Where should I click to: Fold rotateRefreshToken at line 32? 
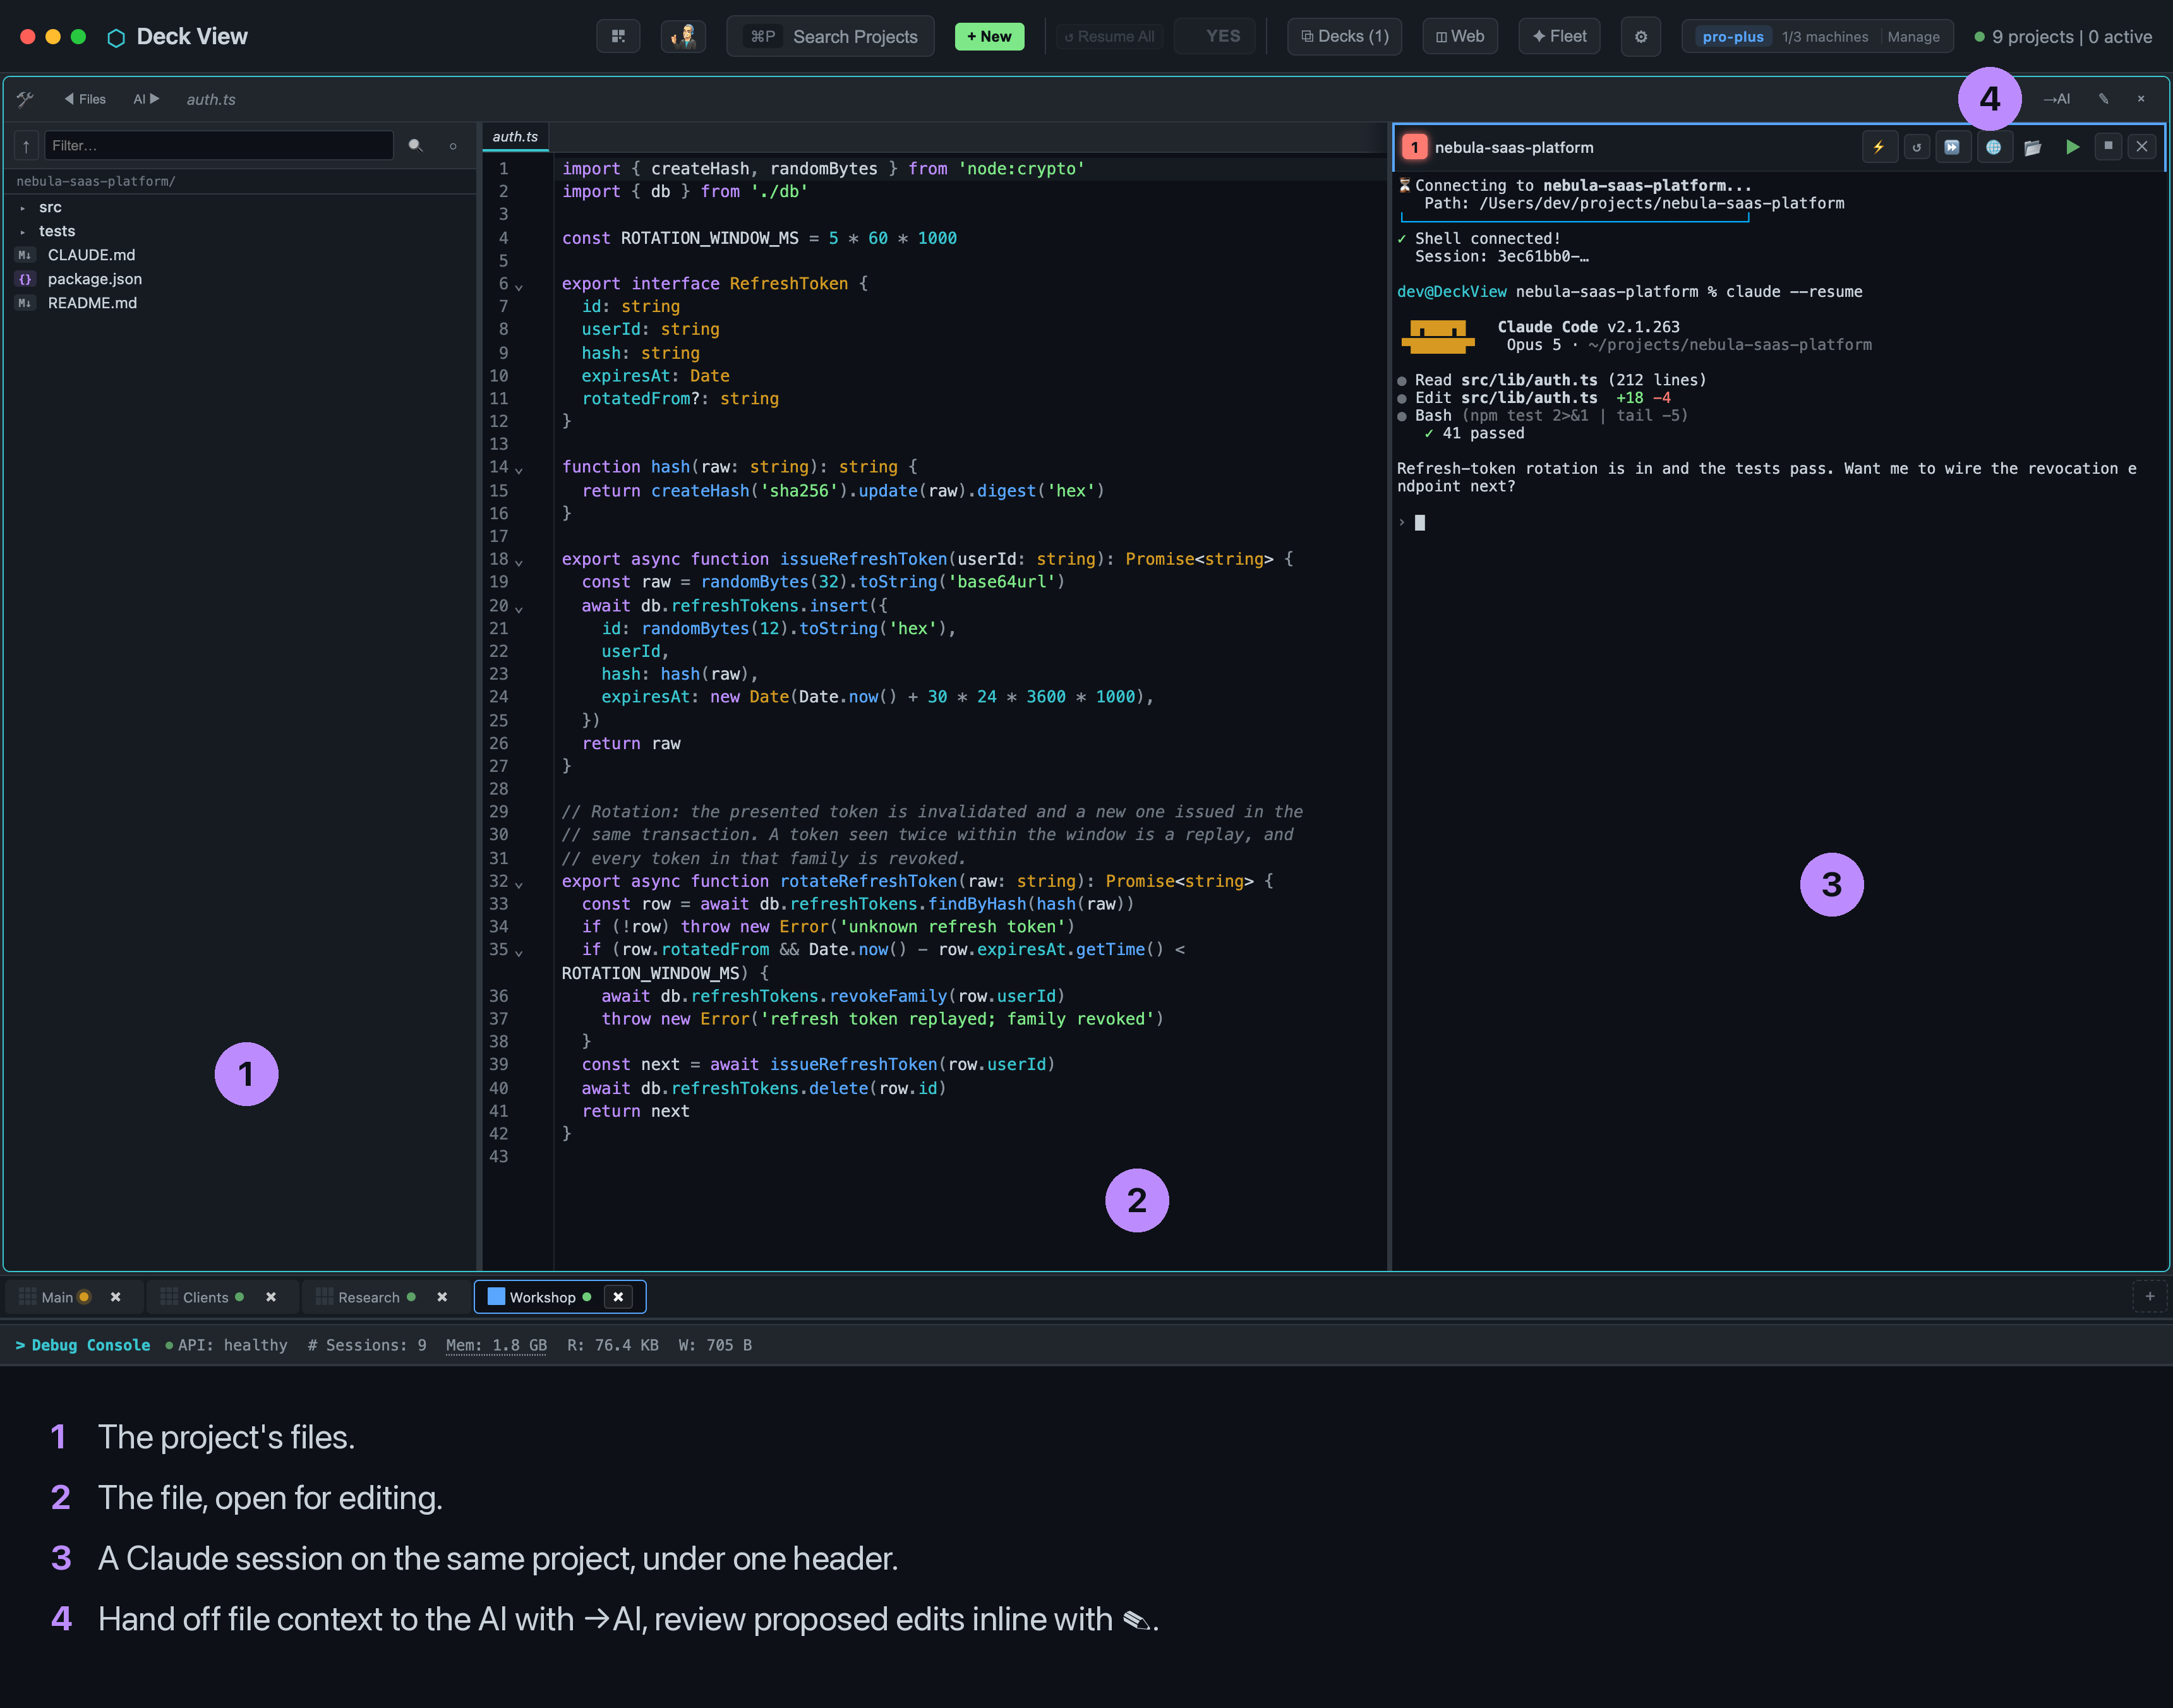click(519, 884)
